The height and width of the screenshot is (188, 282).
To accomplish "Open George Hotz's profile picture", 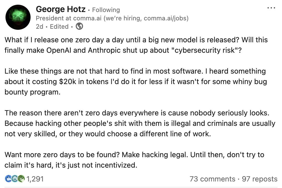I will (x=18, y=17).
